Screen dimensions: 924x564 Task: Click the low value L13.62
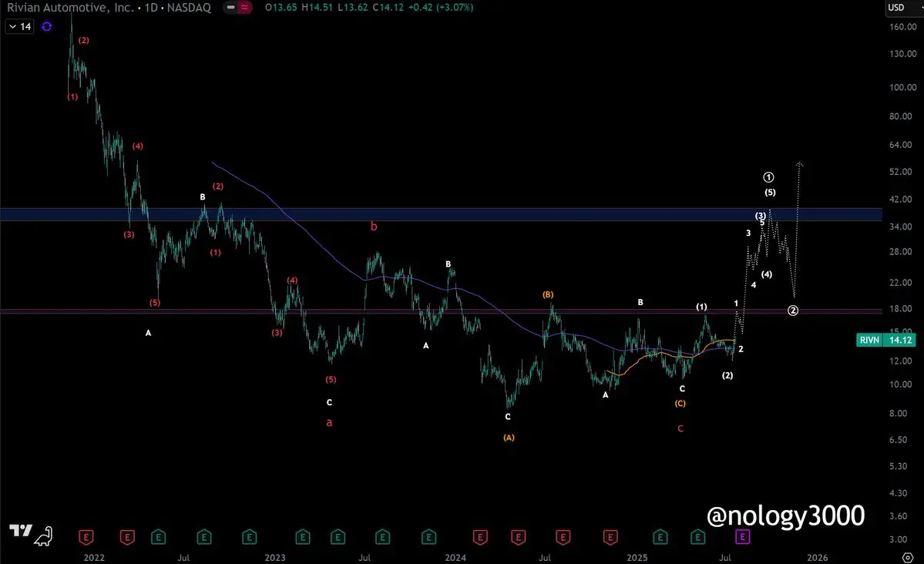click(x=353, y=8)
